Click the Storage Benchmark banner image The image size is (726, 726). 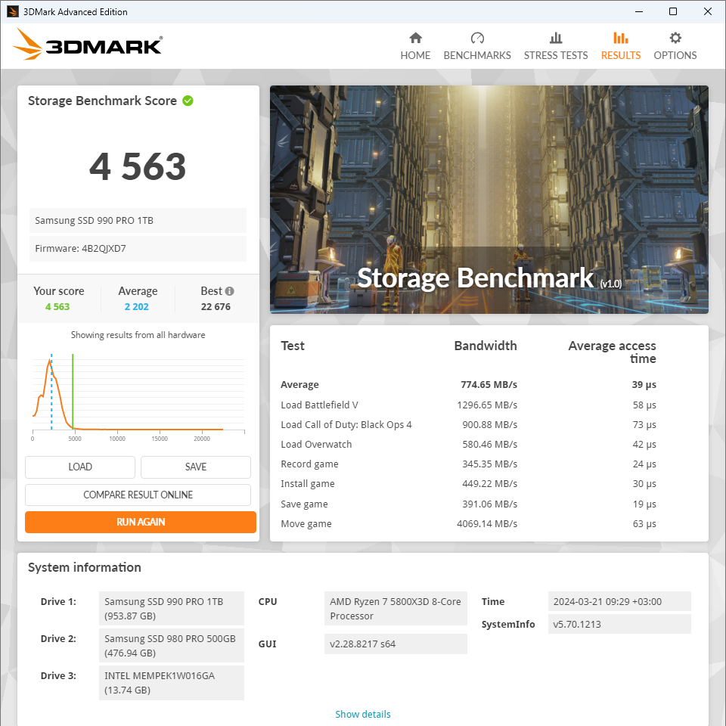tap(489, 199)
